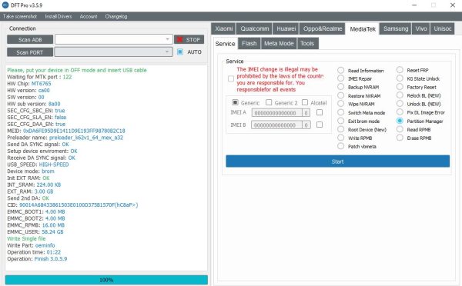Switch to the Unisoc tab
The width and height of the screenshot is (462, 286).
click(x=442, y=28)
